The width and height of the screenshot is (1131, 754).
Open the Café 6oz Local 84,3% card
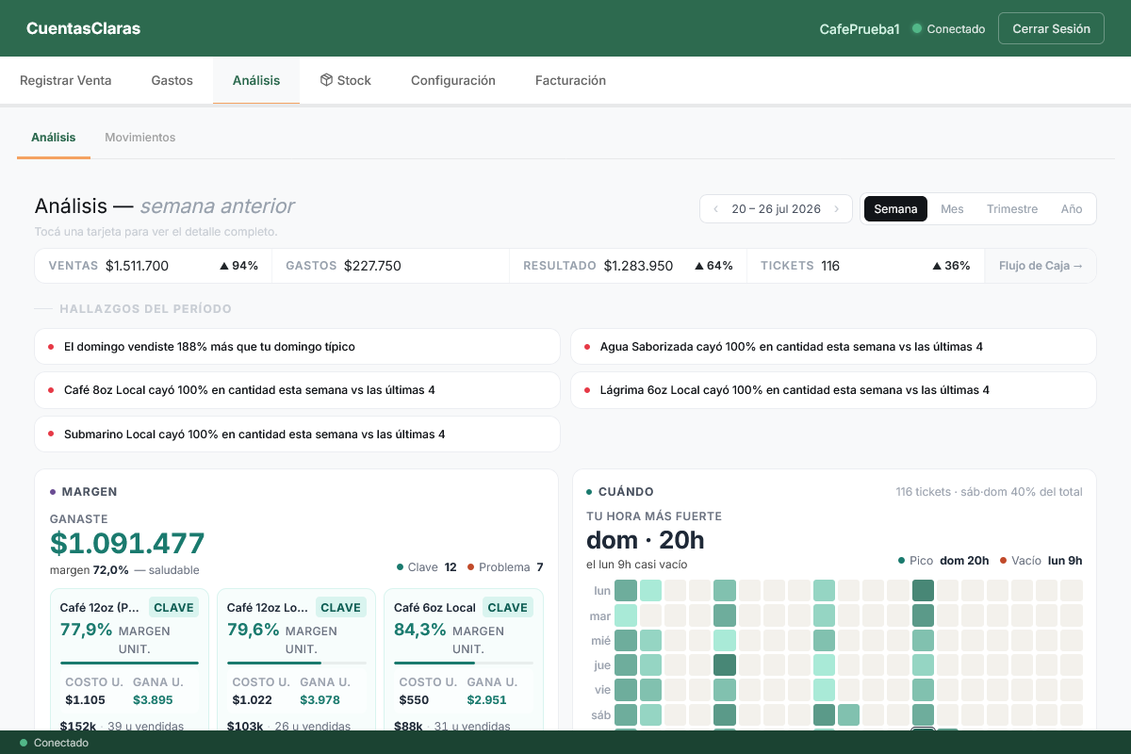click(x=464, y=660)
